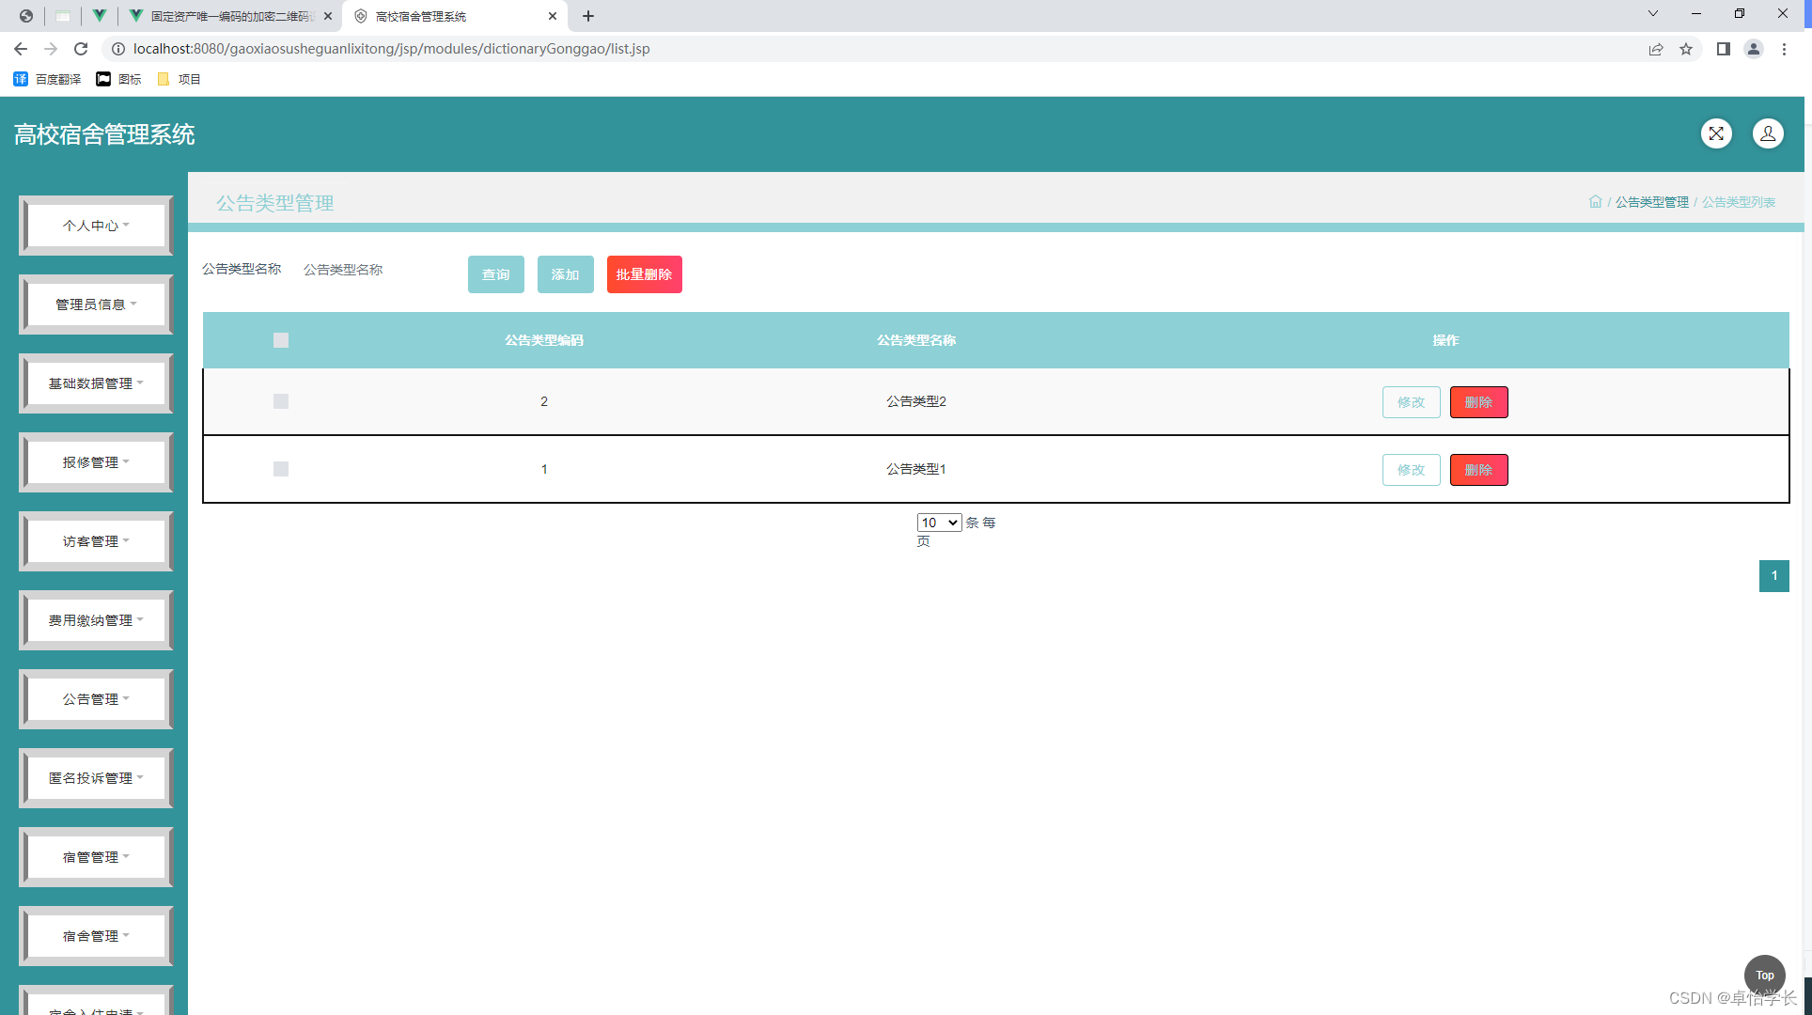This screenshot has height=1015, width=1812.
Task: Click the browser share icon
Action: tap(1656, 49)
